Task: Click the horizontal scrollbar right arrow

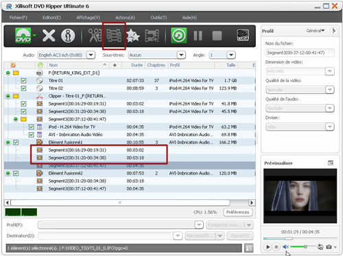Action: [x=252, y=203]
